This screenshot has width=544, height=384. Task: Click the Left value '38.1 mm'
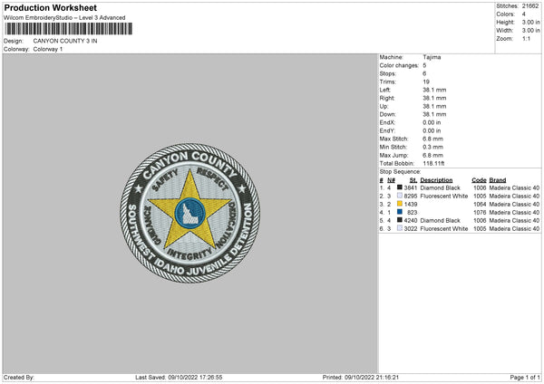[434, 90]
